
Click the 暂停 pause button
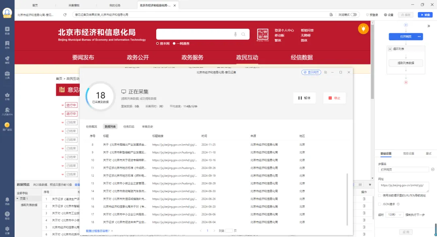[304, 98]
